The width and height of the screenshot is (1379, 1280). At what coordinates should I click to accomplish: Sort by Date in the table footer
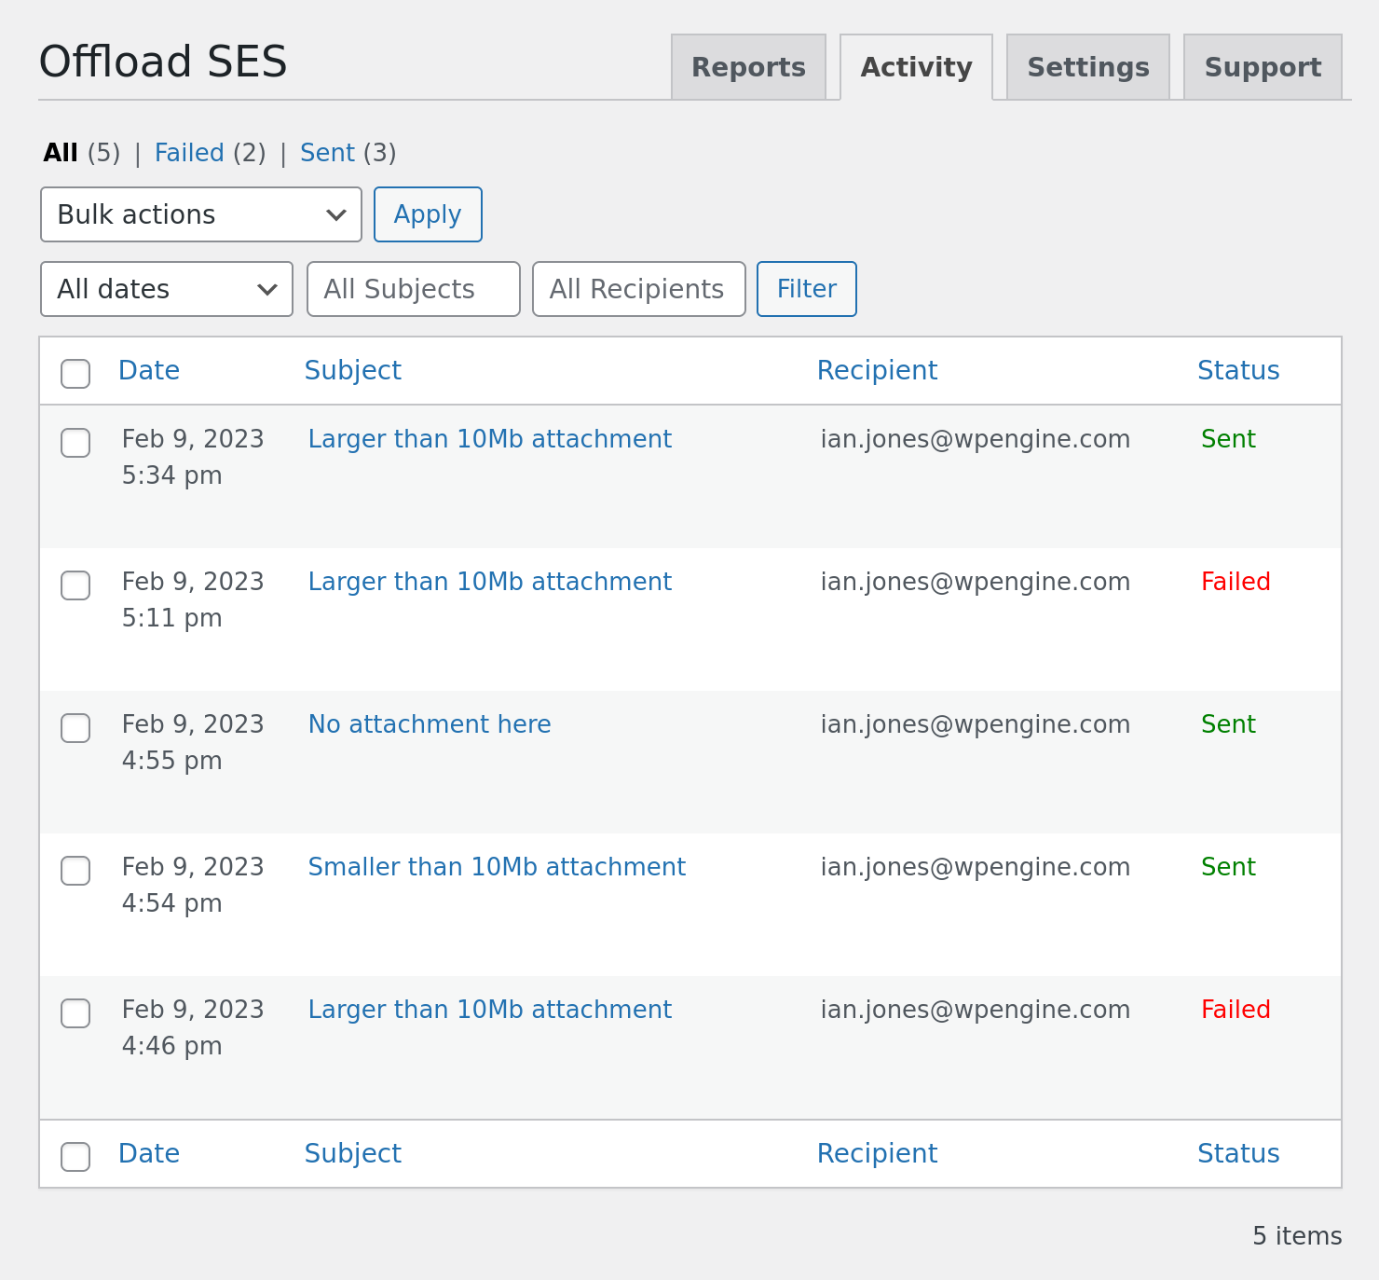(149, 1153)
